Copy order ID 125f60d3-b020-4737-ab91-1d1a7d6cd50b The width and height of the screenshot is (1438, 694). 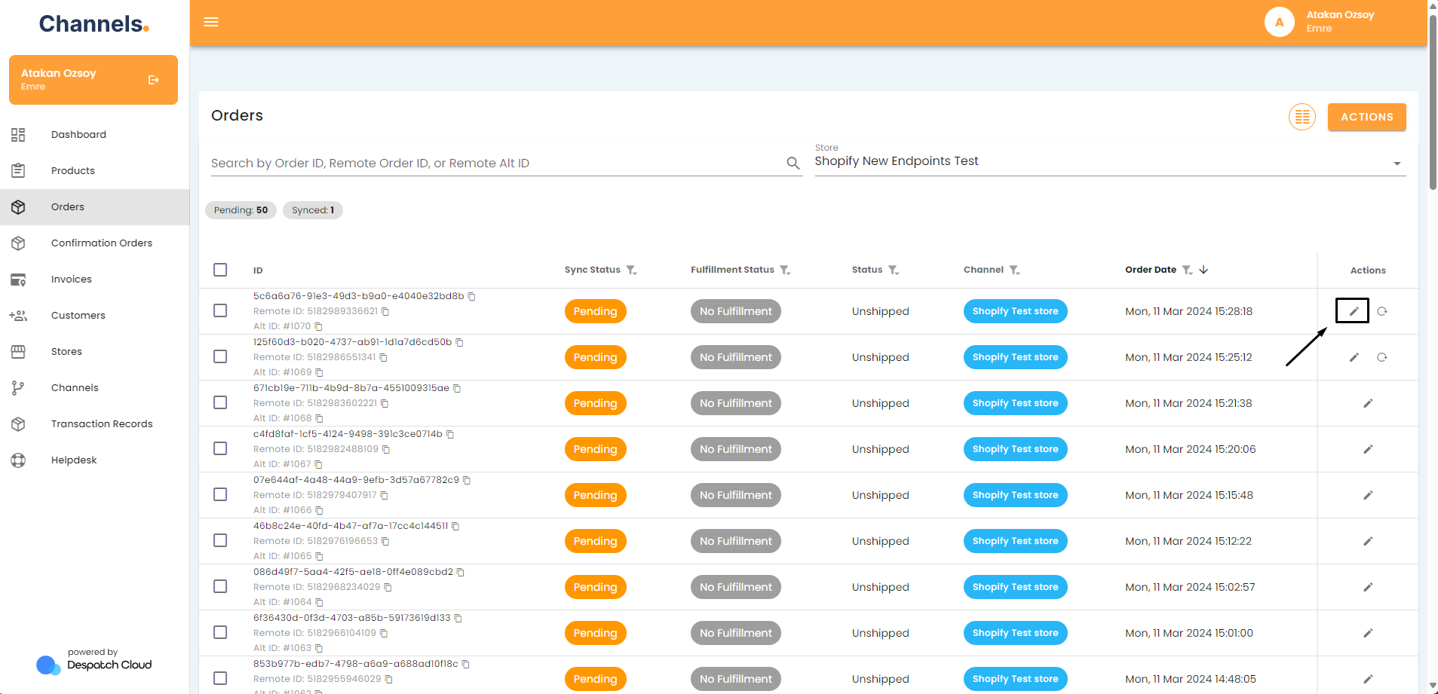459,342
